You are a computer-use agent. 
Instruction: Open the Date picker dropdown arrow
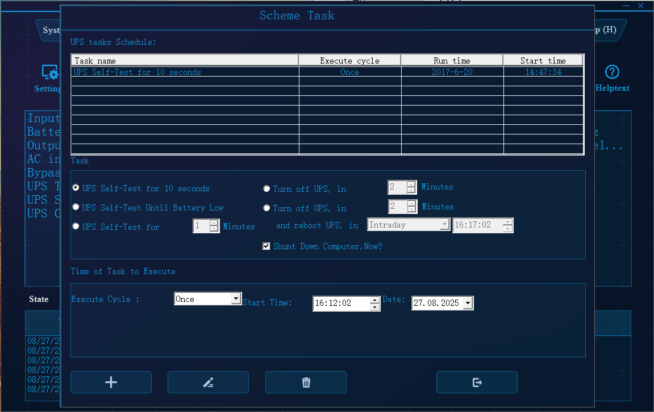[x=468, y=304]
